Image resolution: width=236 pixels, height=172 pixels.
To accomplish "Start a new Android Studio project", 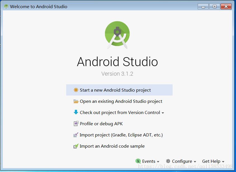I will (x=119, y=90).
